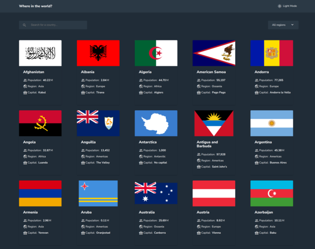Select the Antarctica flag
Image resolution: width=315 pixels, height=249 pixels.
click(x=156, y=123)
